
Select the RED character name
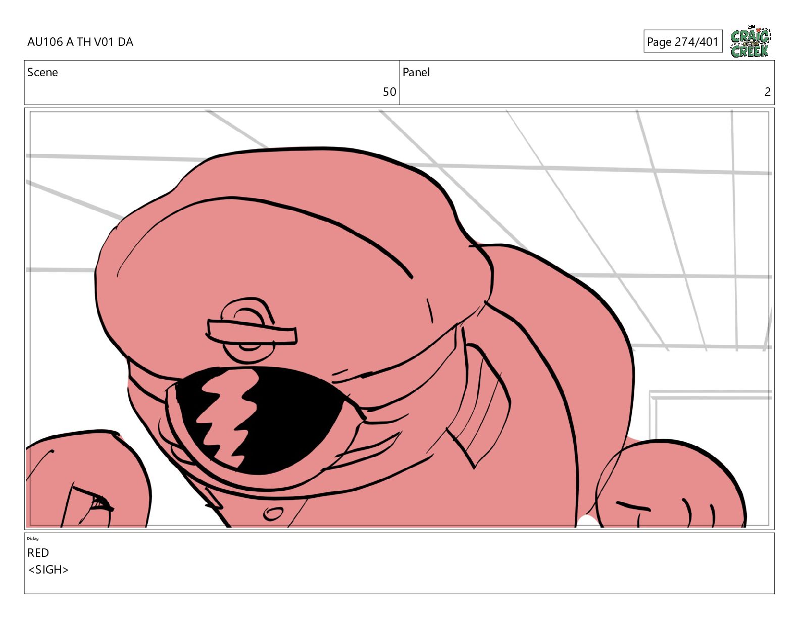pos(38,553)
